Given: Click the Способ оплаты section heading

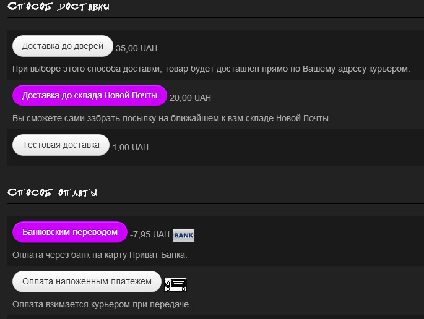Looking at the screenshot, I should [x=52, y=193].
